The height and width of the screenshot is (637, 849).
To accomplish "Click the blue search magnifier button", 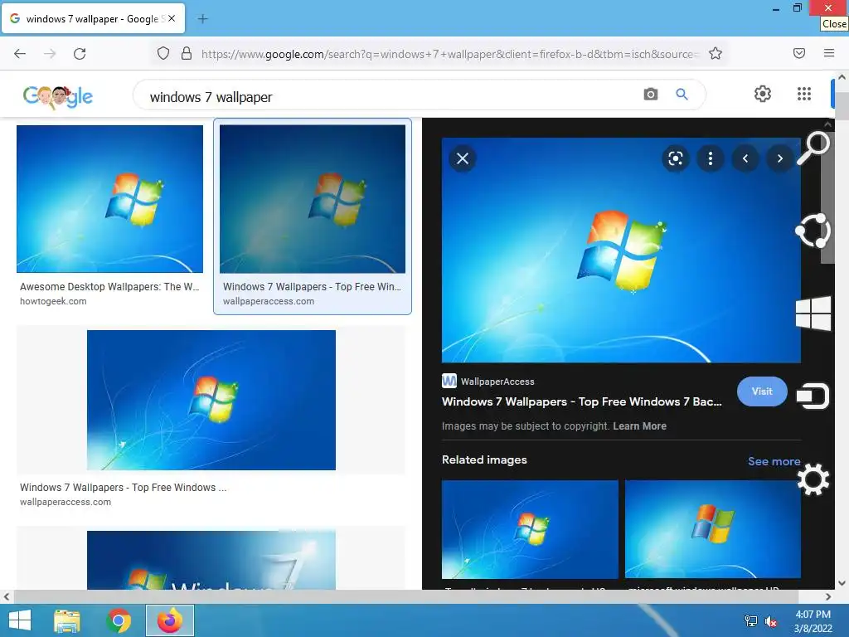I will click(682, 95).
